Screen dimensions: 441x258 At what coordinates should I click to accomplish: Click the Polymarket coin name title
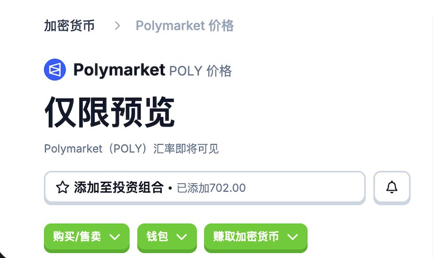click(119, 70)
